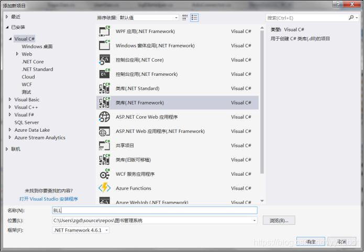The width and height of the screenshot is (364, 252).
Task: Select 控制台应用(.NET Core) template text
Action: [139, 60]
